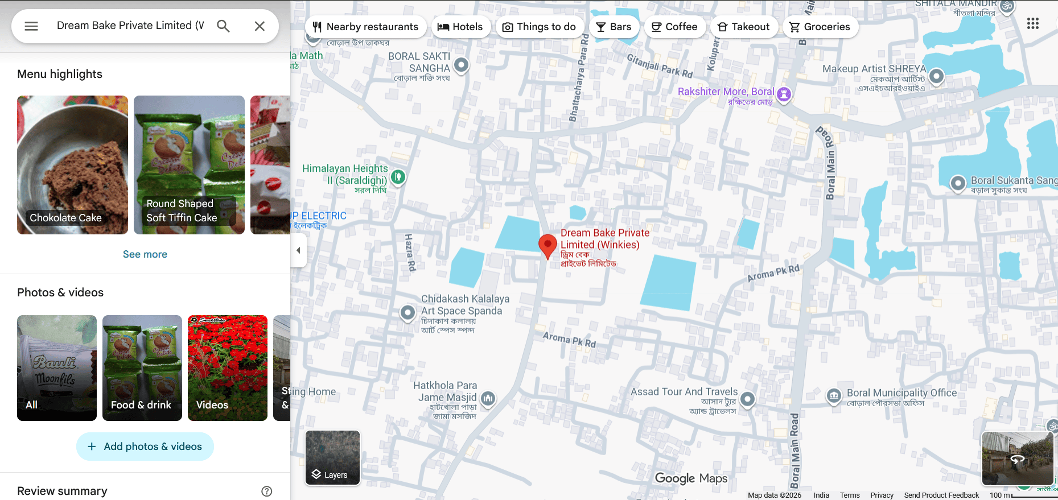1058x500 pixels.
Task: Open the help icon beside Review summary
Action: pos(267,491)
